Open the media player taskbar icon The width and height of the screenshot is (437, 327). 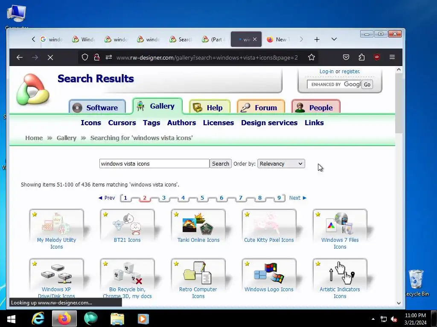point(143,318)
